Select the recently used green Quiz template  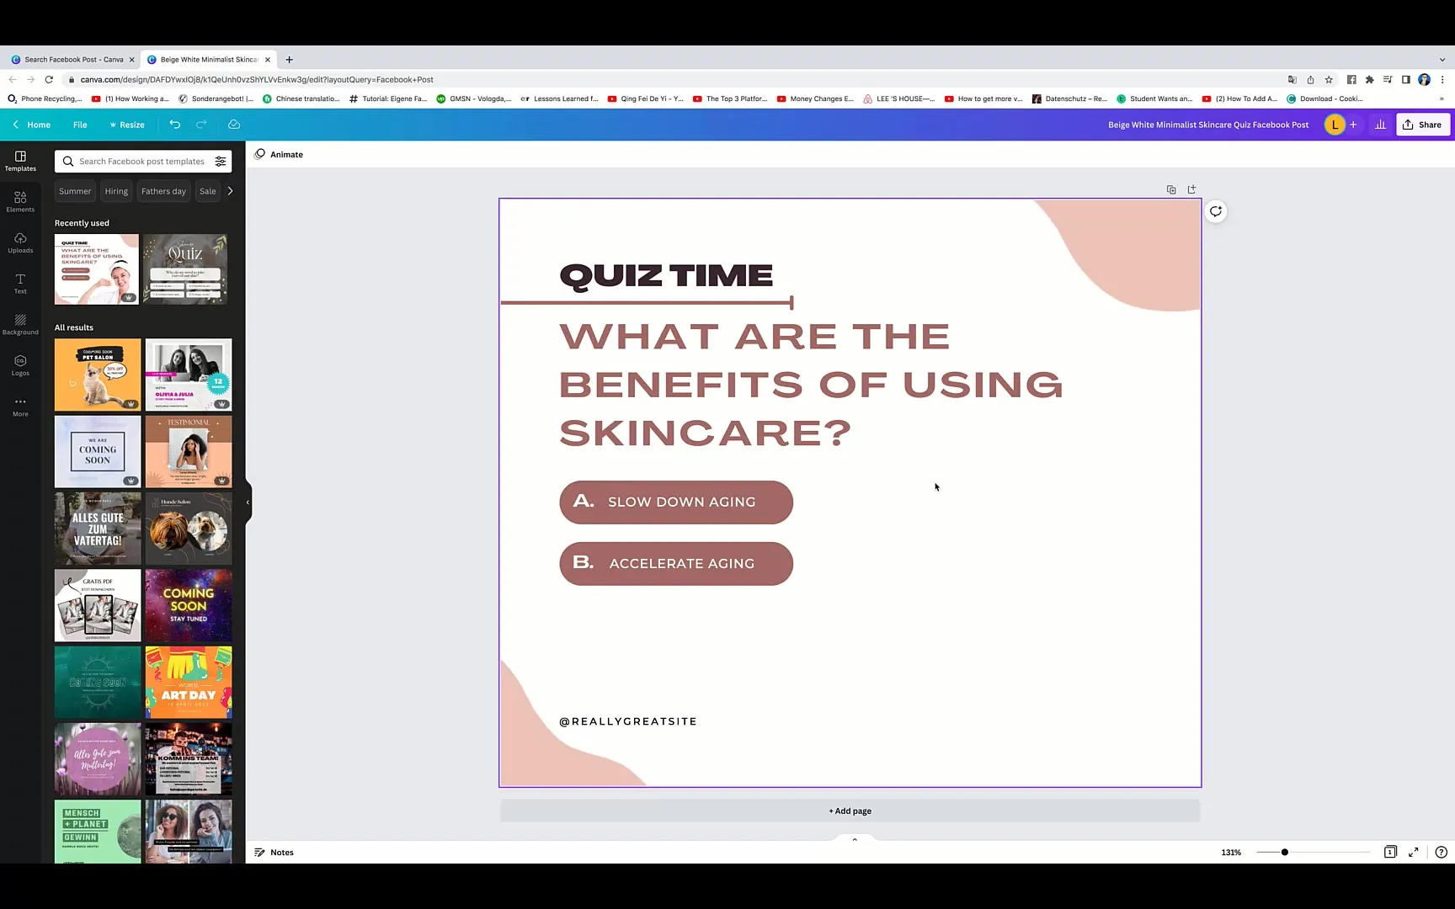tap(185, 269)
